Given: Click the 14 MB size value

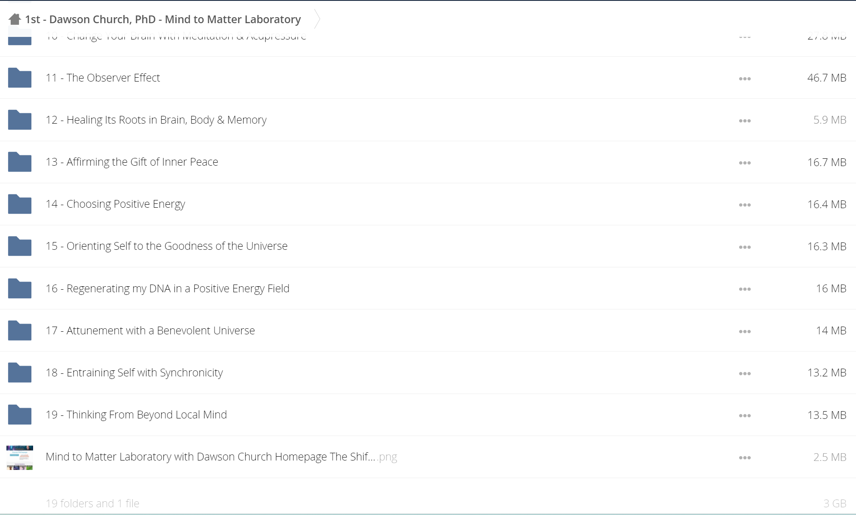Looking at the screenshot, I should (x=831, y=330).
